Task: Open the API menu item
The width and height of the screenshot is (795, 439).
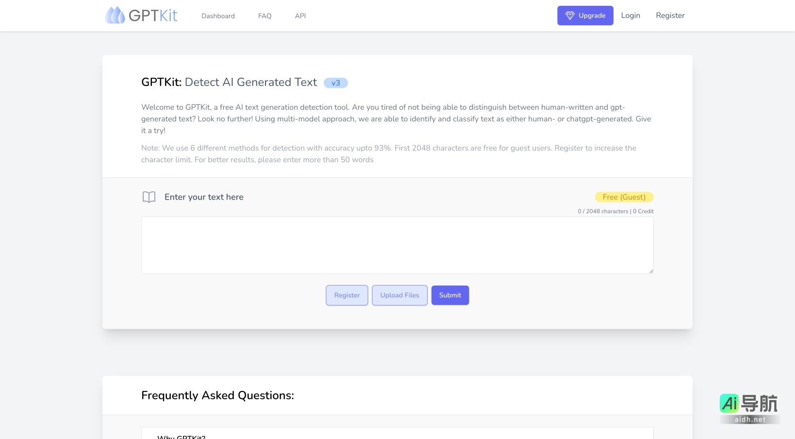Action: click(300, 16)
